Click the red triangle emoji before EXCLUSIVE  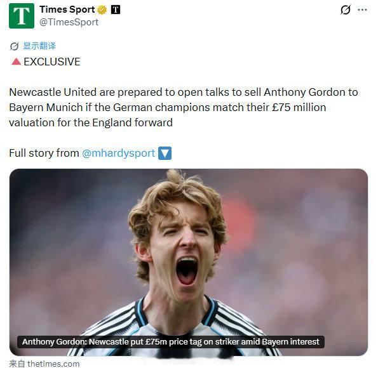[x=16, y=62]
